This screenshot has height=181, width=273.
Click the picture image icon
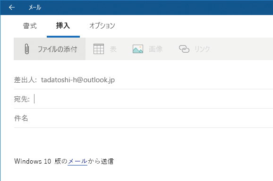pyautogui.click(x=138, y=49)
